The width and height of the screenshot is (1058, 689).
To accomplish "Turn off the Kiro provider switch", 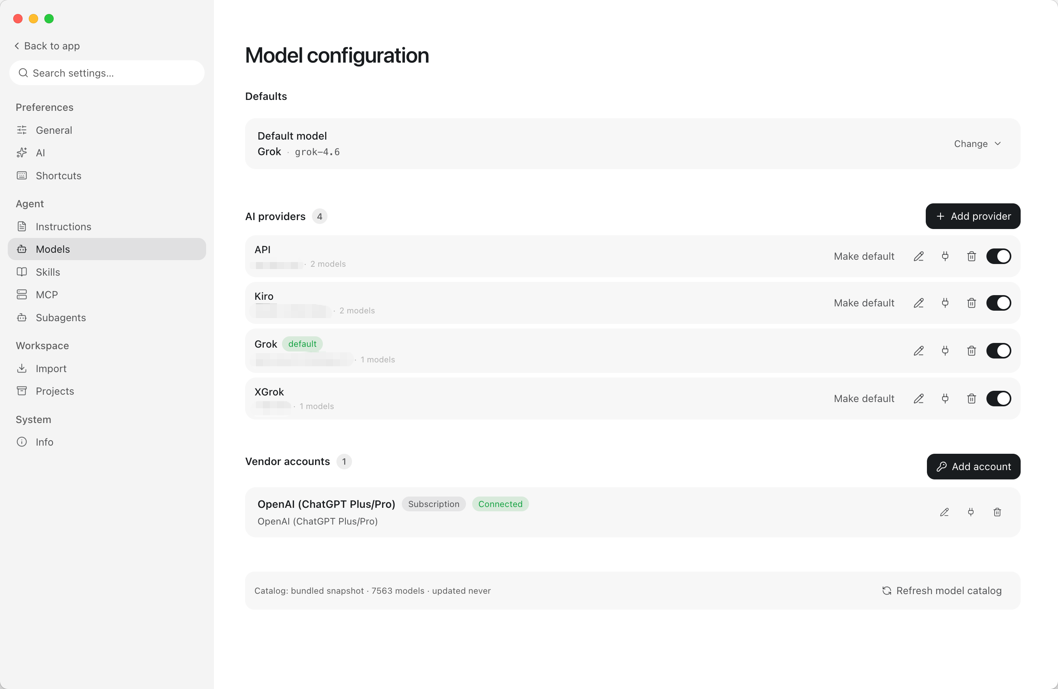I will click(x=998, y=303).
